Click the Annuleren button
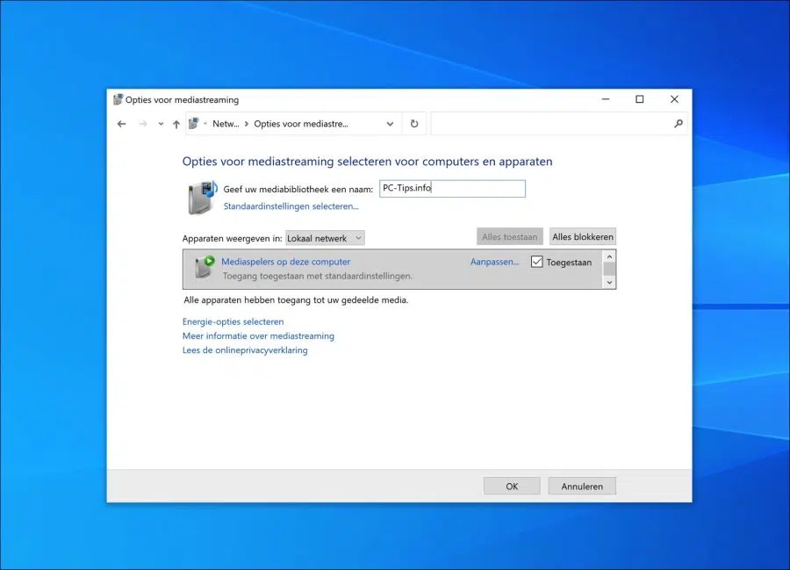Screen dimensions: 790x570 [582, 487]
